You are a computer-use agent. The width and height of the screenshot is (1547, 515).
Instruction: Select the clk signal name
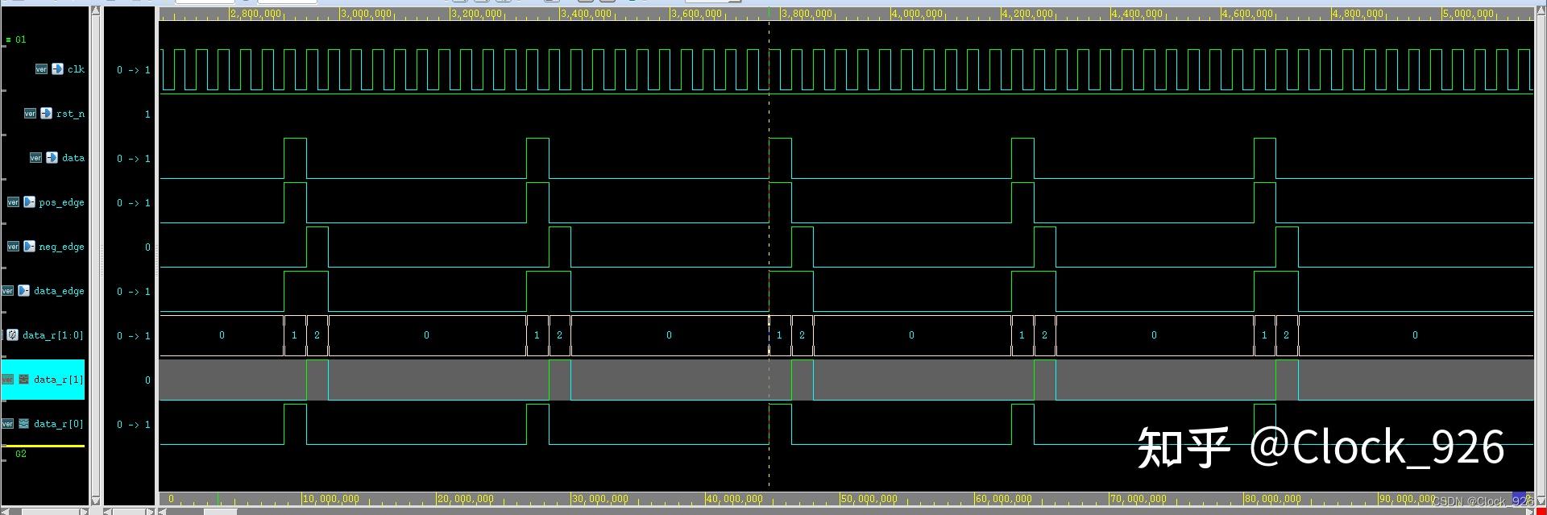coord(76,69)
